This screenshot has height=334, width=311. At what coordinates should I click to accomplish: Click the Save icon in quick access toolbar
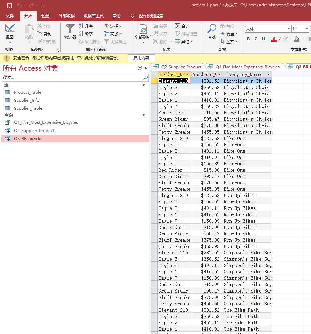[10, 6]
